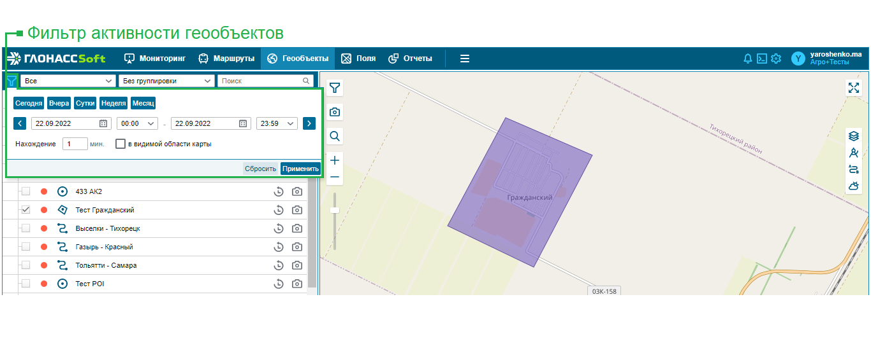This screenshot has width=871, height=360.
Task: Expand the 'Все' type dropdown
Action: [x=68, y=81]
